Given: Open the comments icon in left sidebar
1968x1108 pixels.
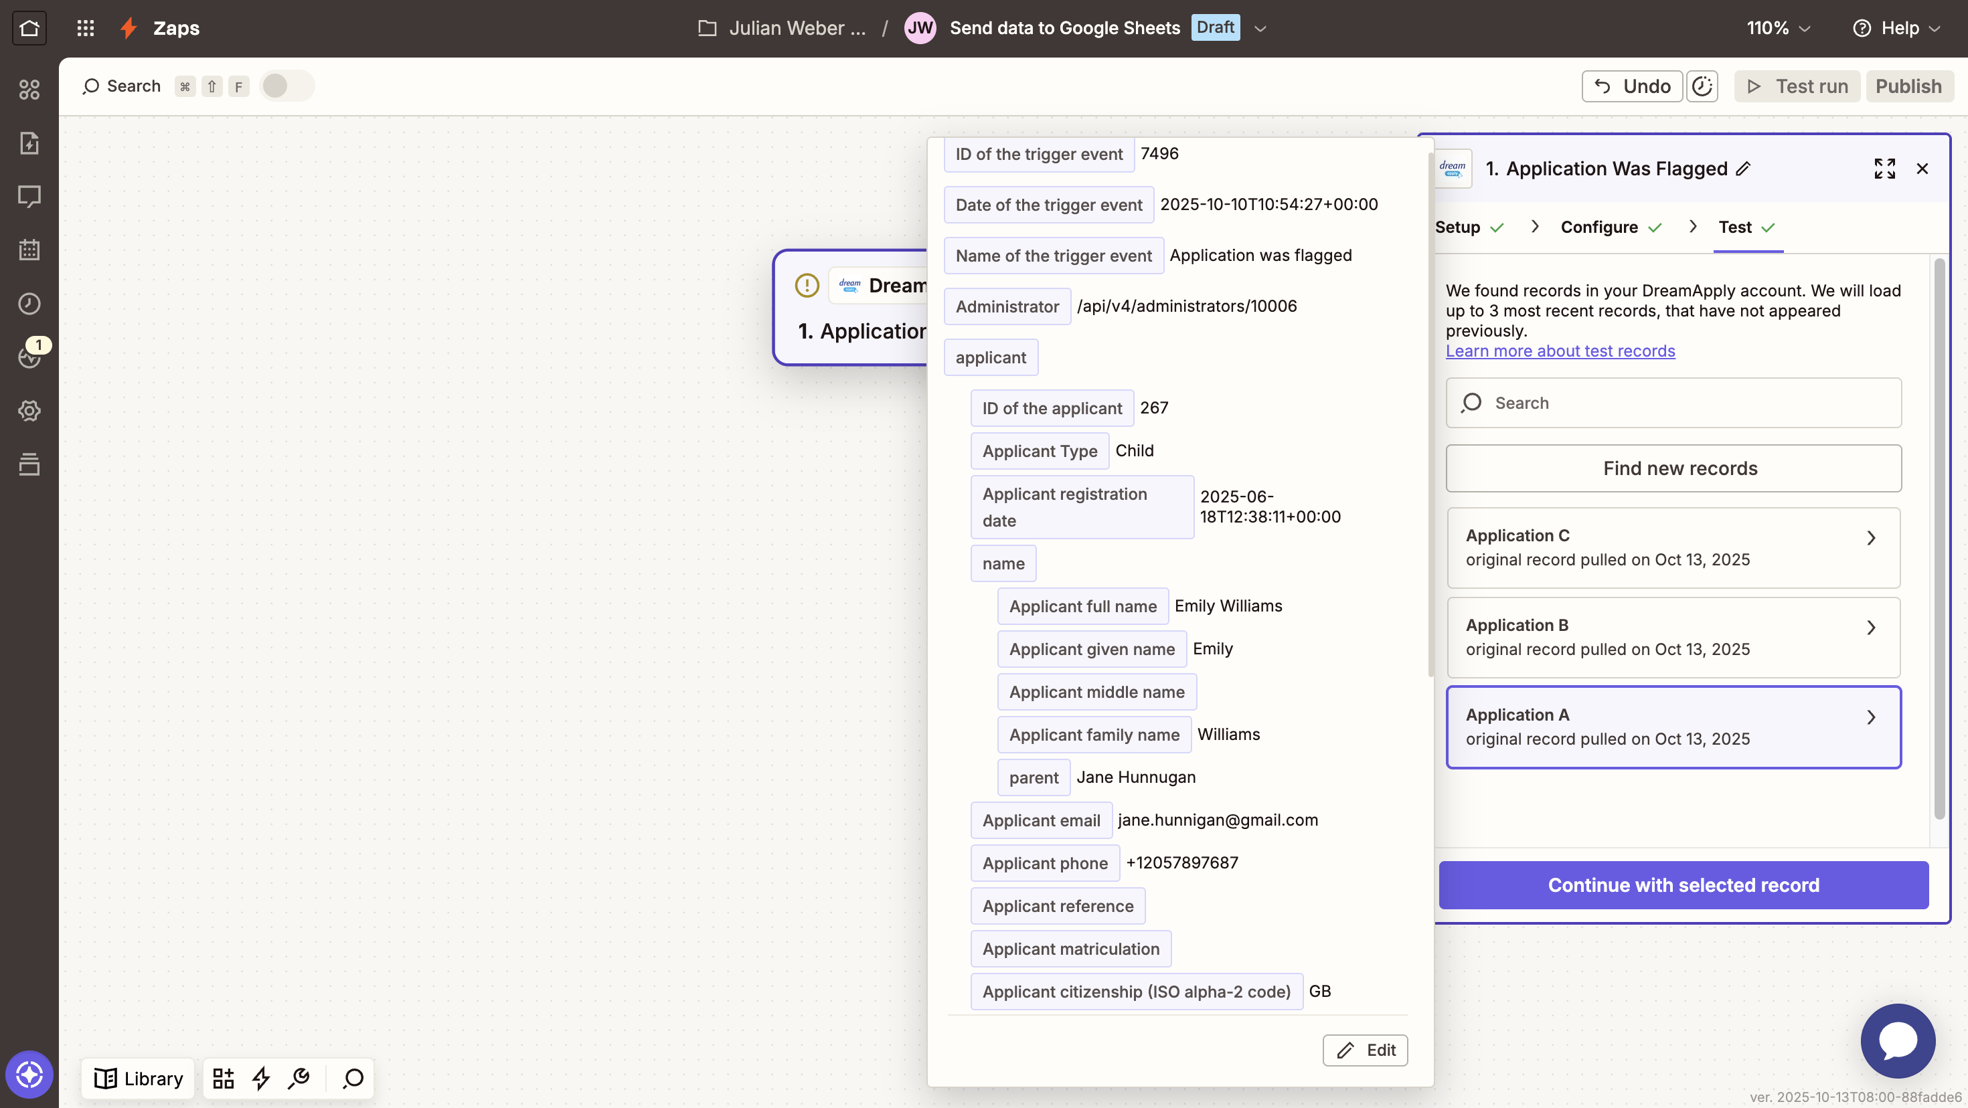Looking at the screenshot, I should pos(29,196).
